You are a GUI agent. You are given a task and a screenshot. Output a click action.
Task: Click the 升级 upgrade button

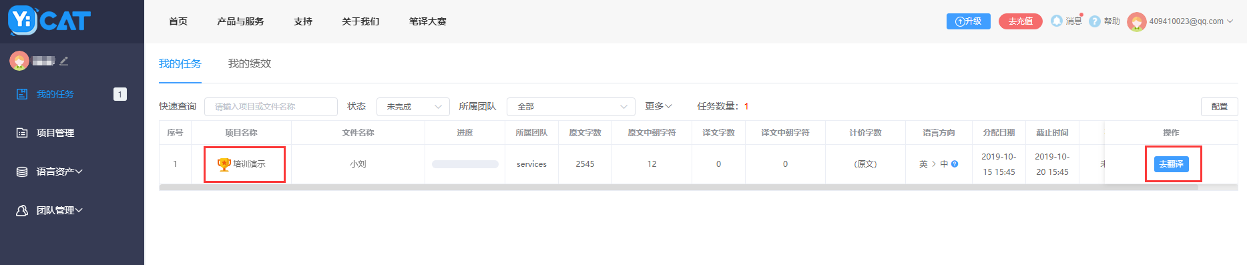coord(969,21)
